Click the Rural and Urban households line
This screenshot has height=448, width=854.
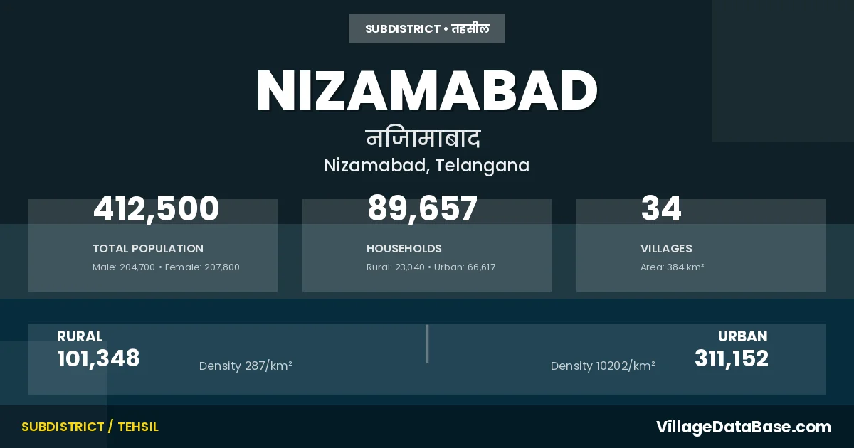pos(431,267)
